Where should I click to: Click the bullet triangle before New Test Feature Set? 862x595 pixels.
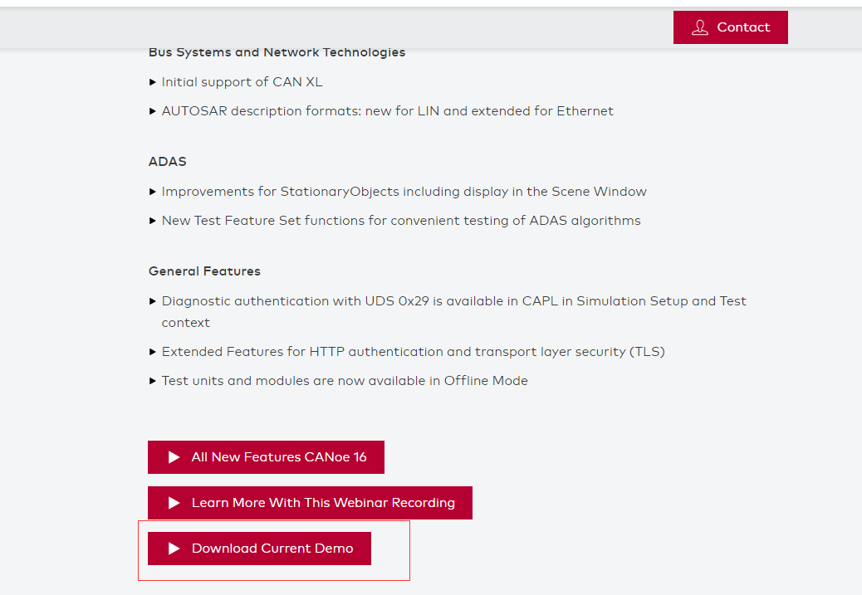(x=153, y=221)
